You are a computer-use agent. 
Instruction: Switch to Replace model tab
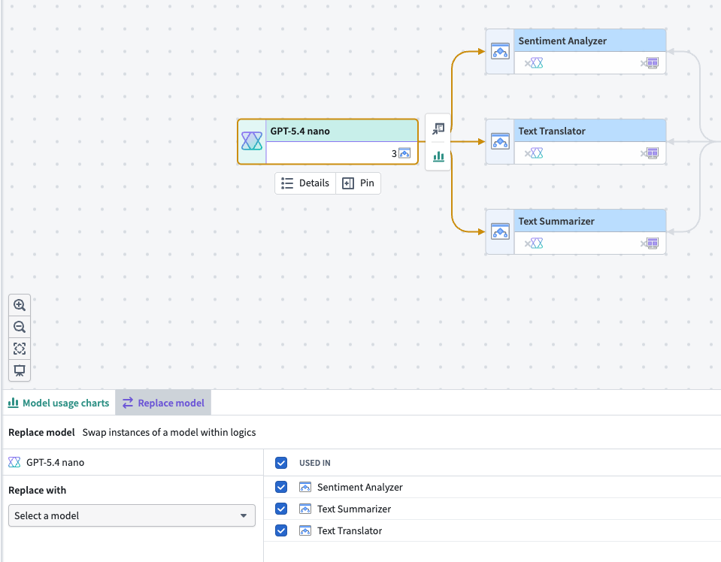tap(163, 403)
